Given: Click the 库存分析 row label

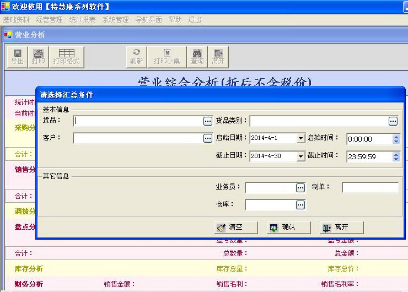Looking at the screenshot, I should click(29, 269).
